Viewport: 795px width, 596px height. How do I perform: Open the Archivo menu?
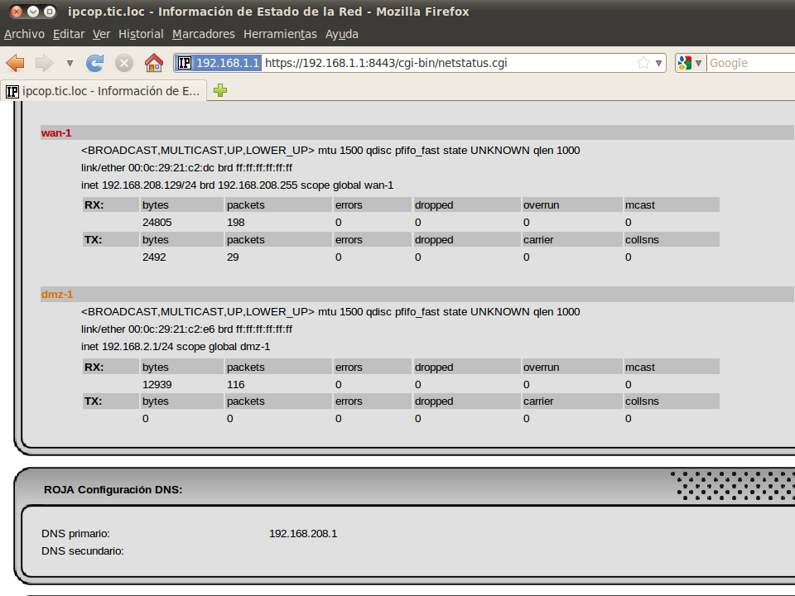point(24,34)
